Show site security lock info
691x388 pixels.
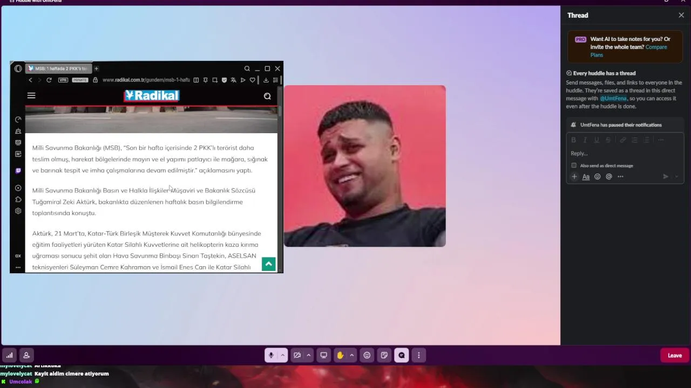pos(95,80)
